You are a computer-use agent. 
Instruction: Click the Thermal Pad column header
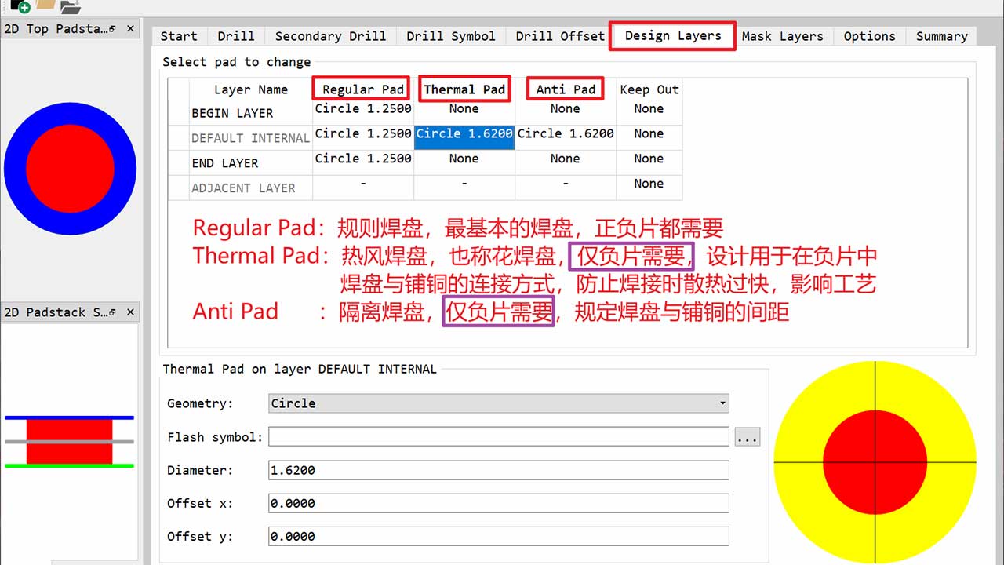tap(464, 89)
